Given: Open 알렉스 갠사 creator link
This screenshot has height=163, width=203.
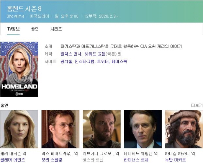Looking at the screenshot, I should 71,54.
